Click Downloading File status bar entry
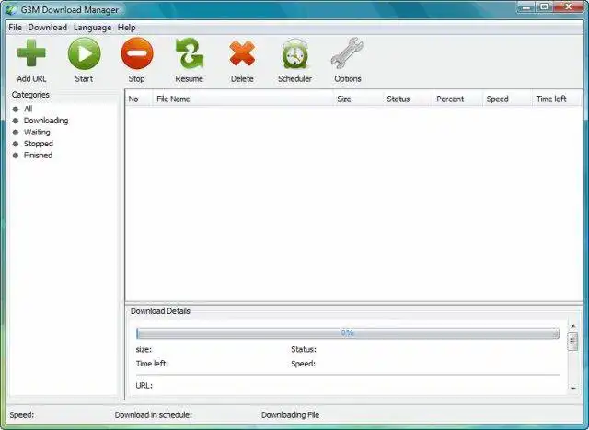The height and width of the screenshot is (430, 589). coord(291,415)
